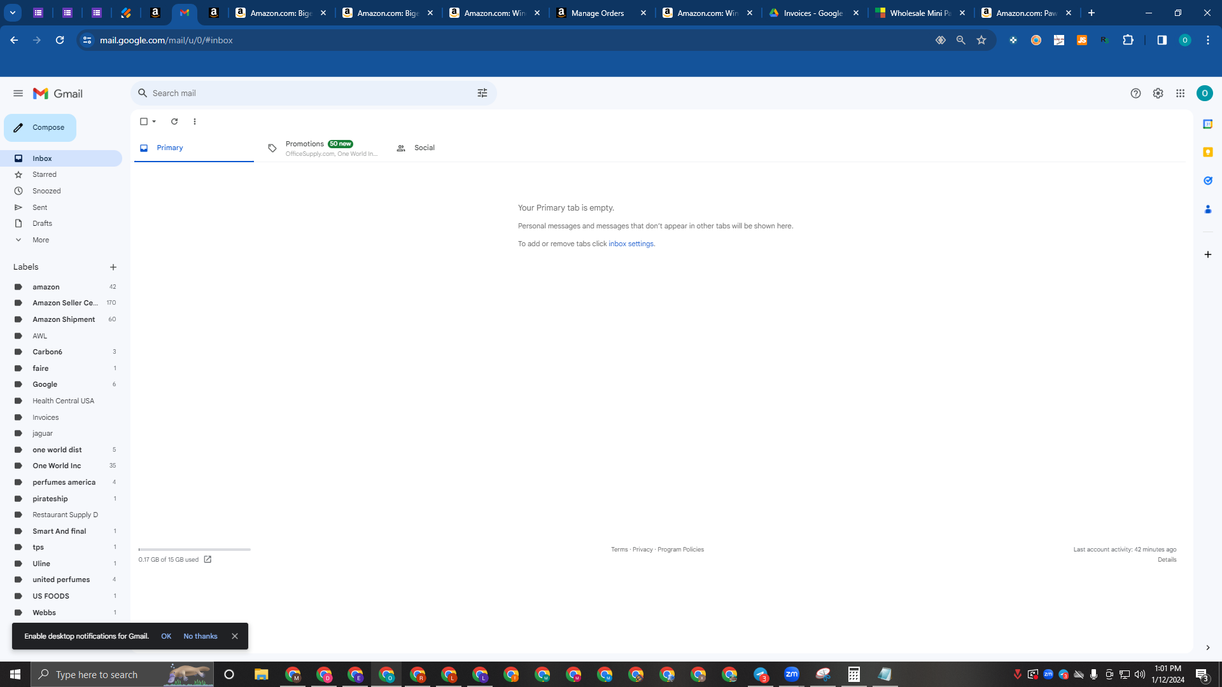Open the Google Account avatar

click(1204, 94)
